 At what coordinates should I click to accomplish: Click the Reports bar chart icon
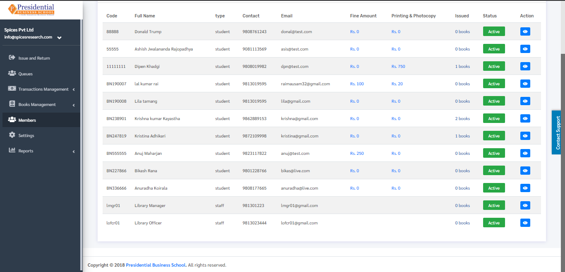tap(12, 150)
